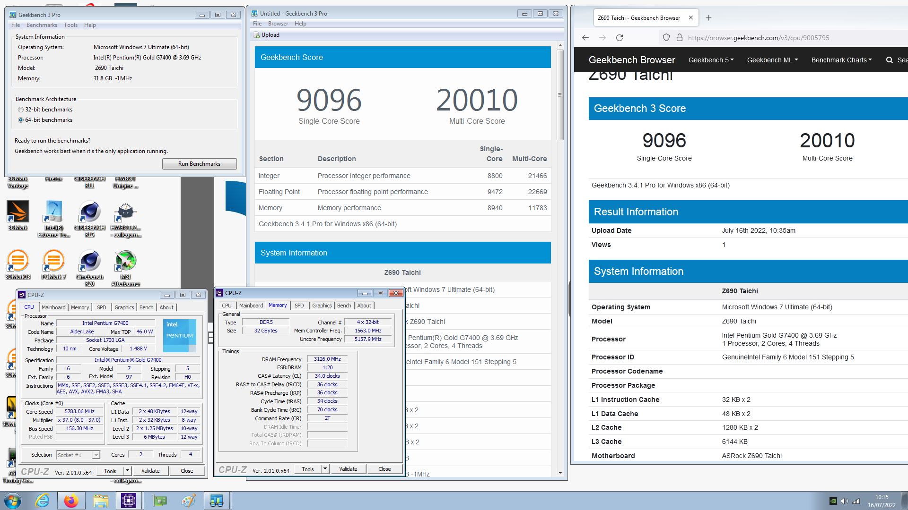Viewport: 908px width, 510px height.
Task: Click the padlock icon in address bar
Action: [680, 38]
